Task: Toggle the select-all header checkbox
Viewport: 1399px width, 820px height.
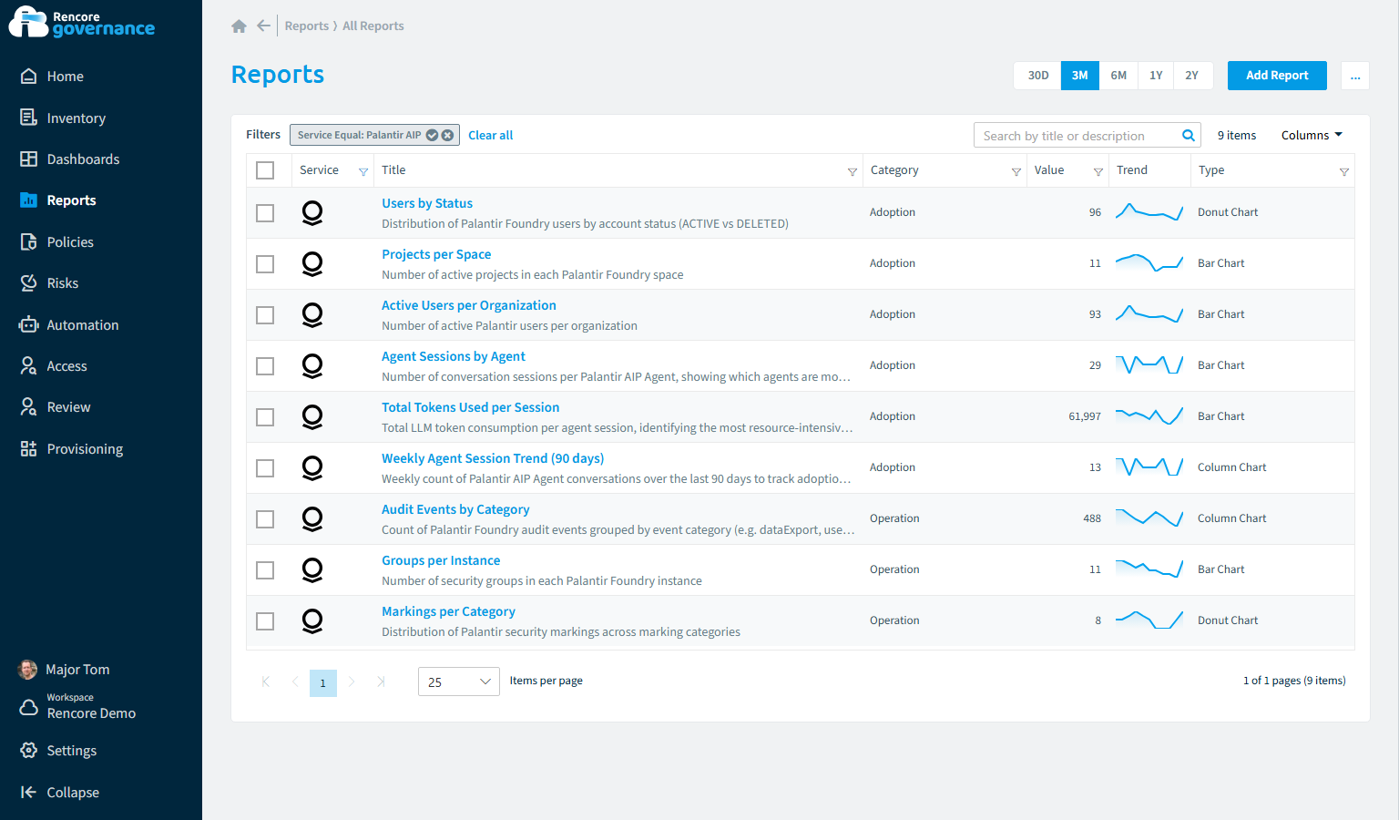Action: coord(265,170)
